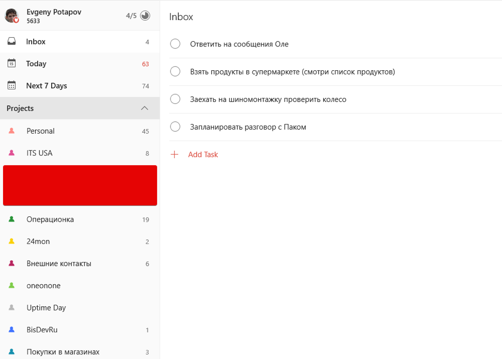Click the red plus icon for Add Task
The height and width of the screenshot is (359, 502).
pyautogui.click(x=175, y=154)
